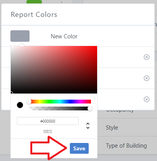The width and height of the screenshot is (157, 161).
Task: Pick a shade in the red saturation area
Action: point(54,70)
